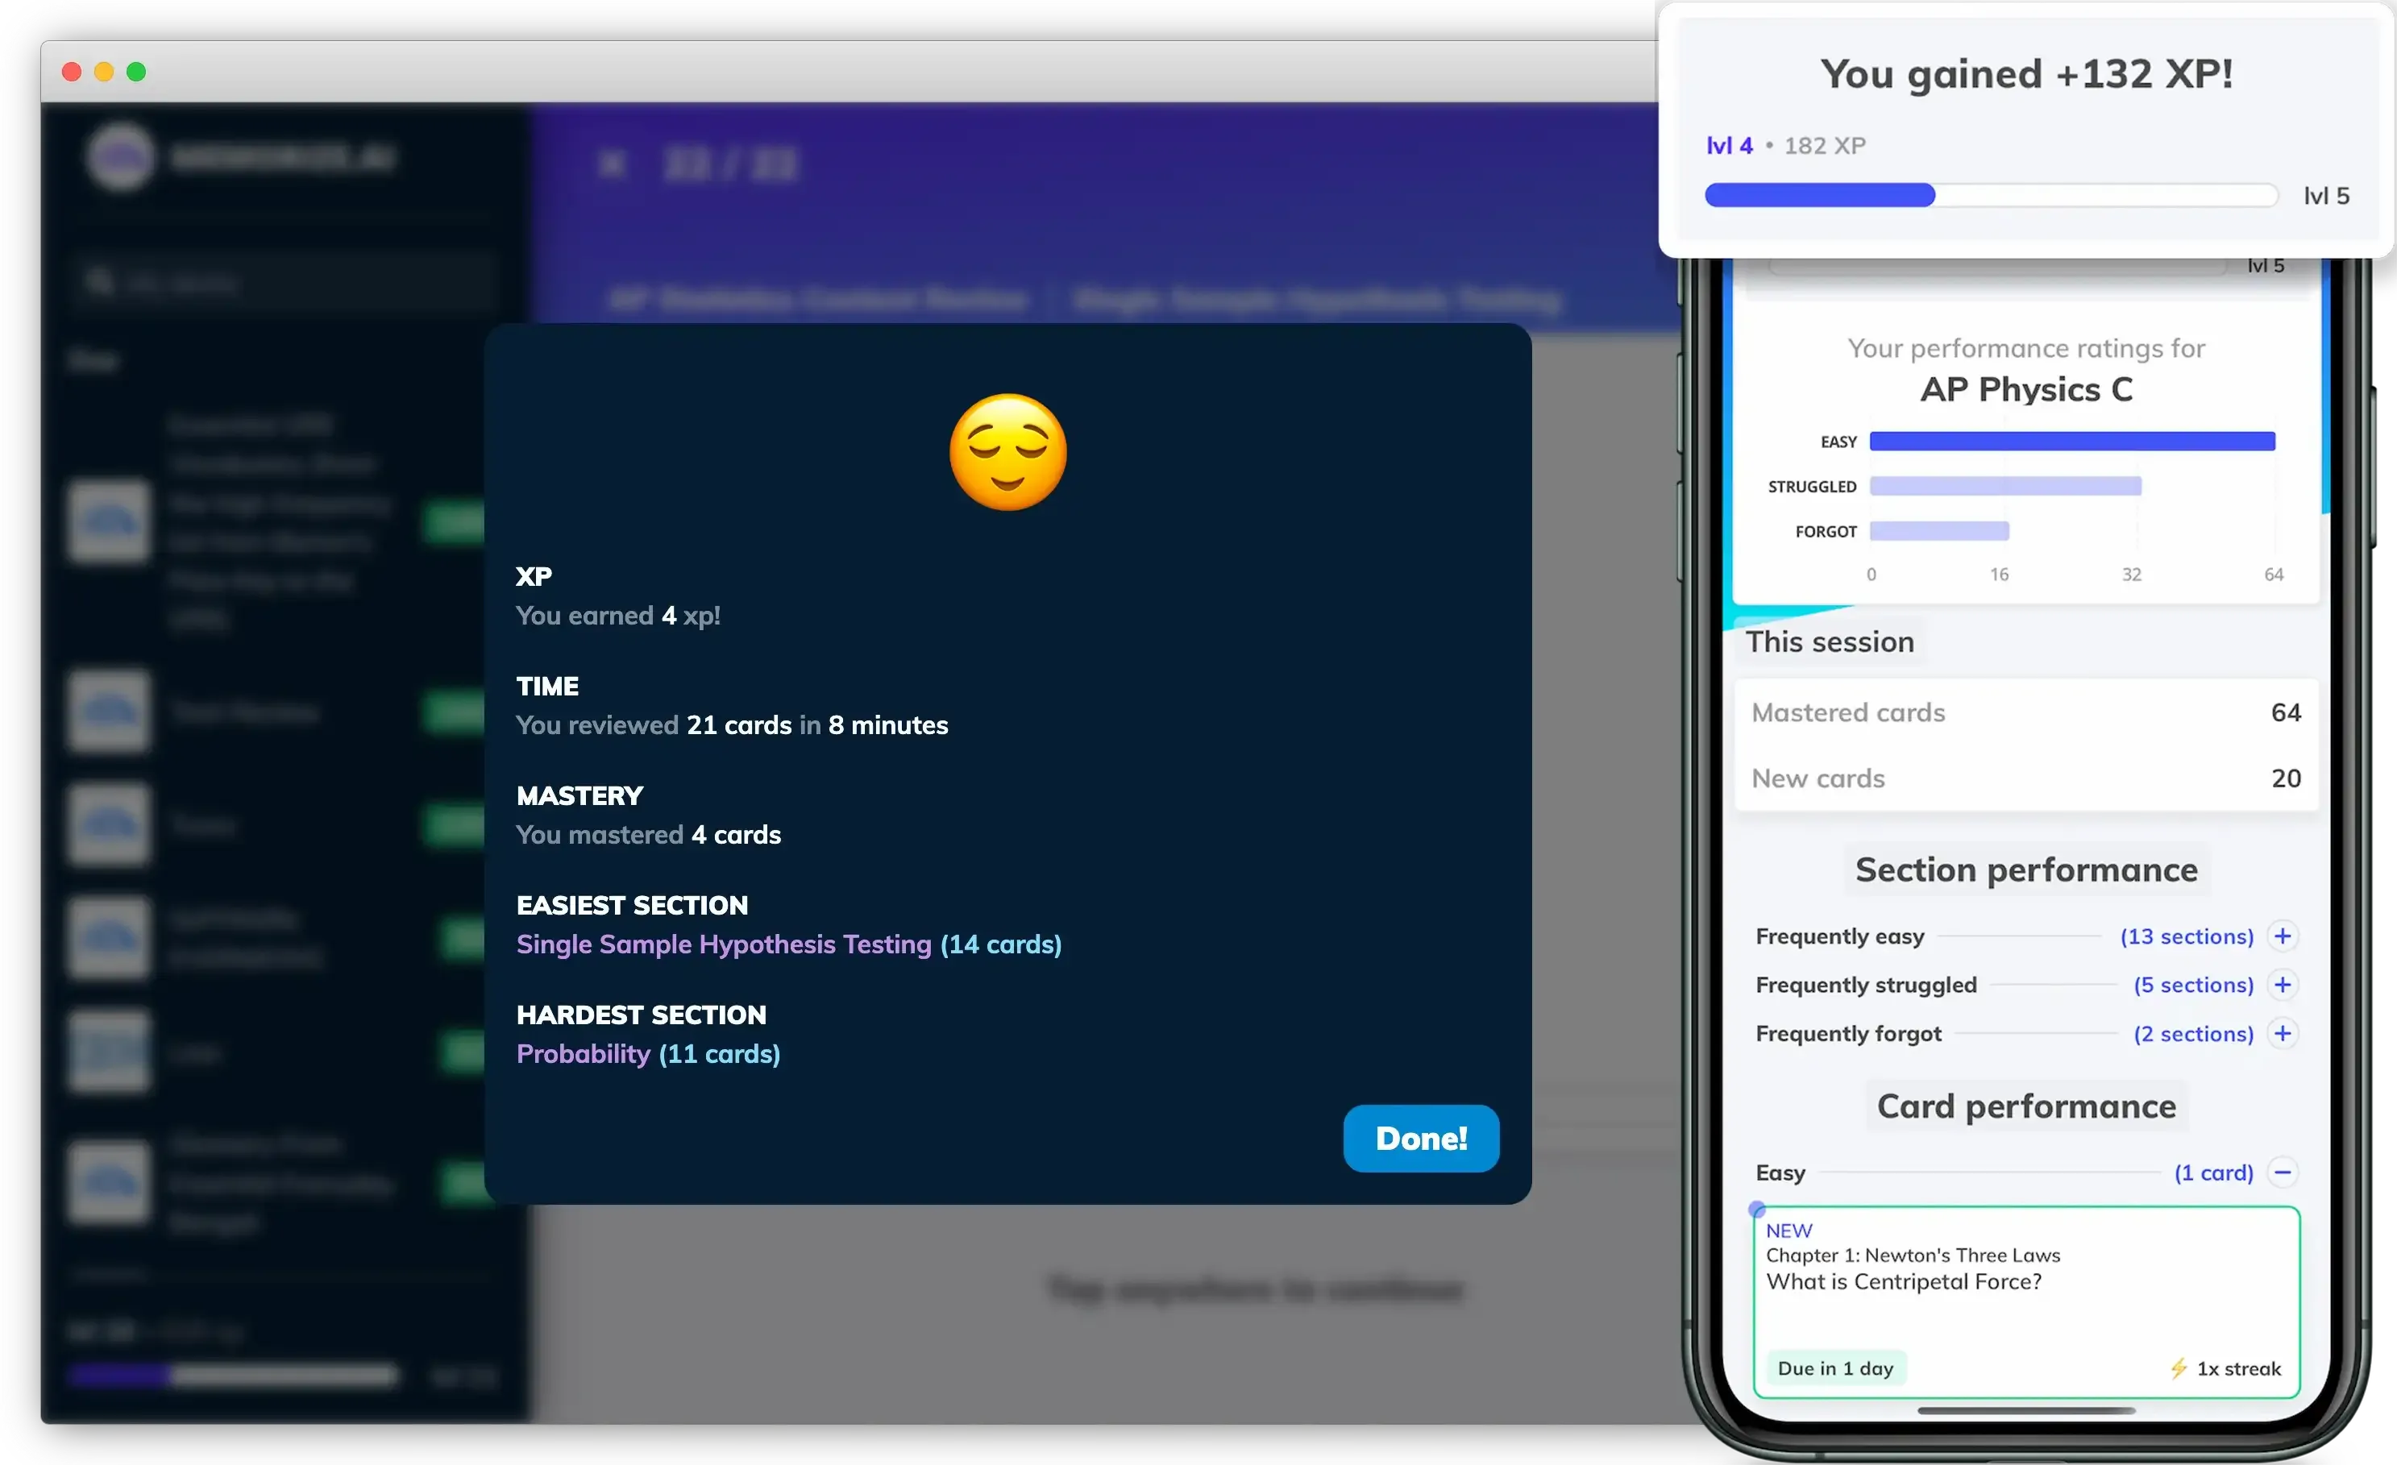Click the Done! button
2397x1465 pixels.
pos(1420,1138)
